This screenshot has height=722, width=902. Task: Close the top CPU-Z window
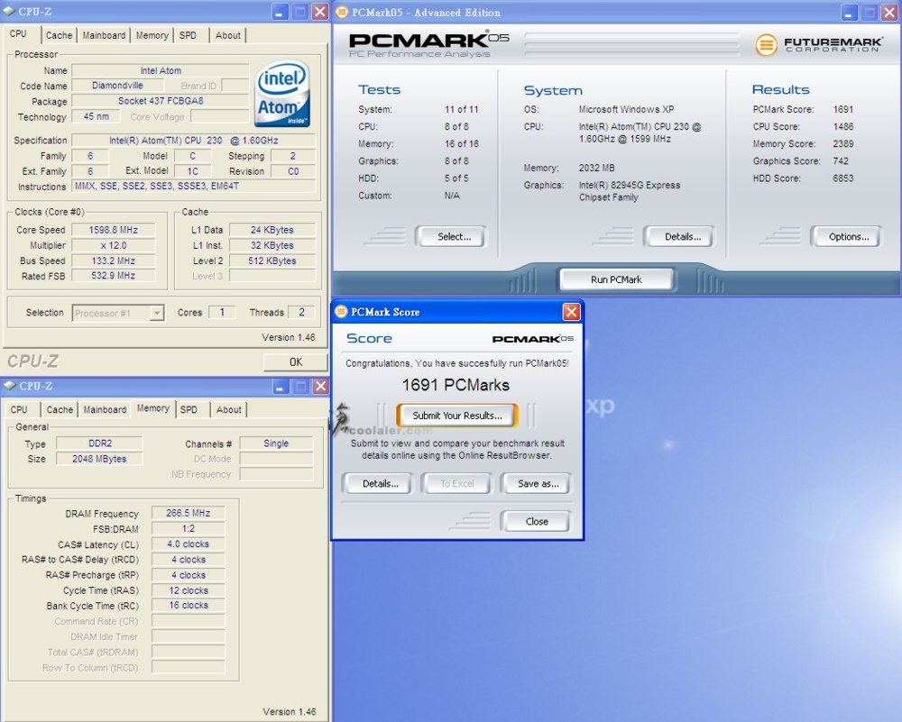[320, 12]
